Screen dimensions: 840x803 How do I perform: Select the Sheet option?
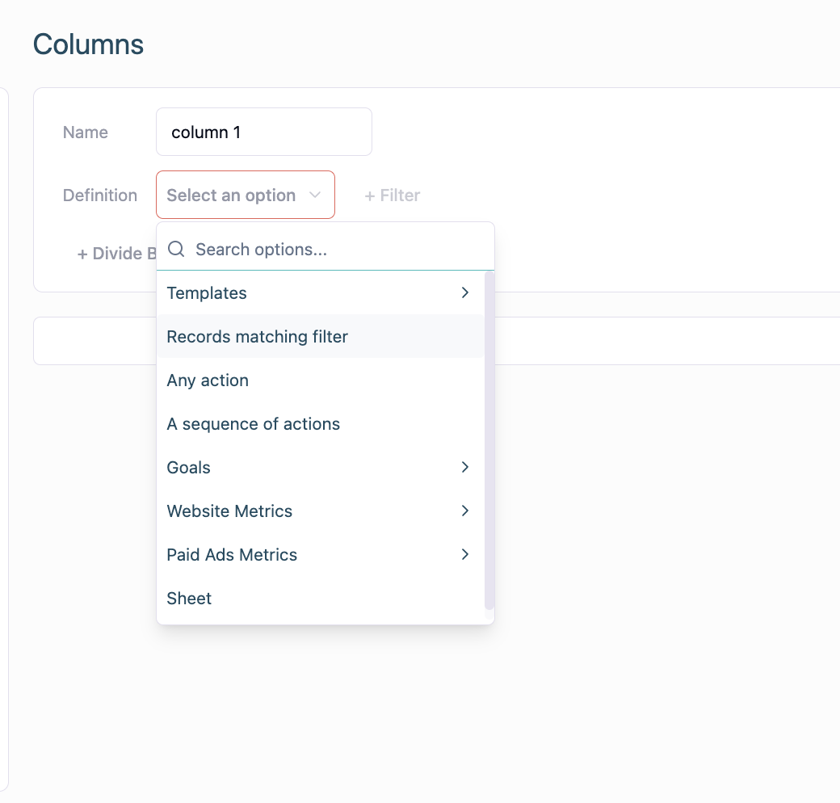189,599
